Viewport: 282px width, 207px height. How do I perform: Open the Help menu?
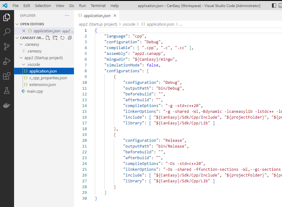(x=115, y=5)
